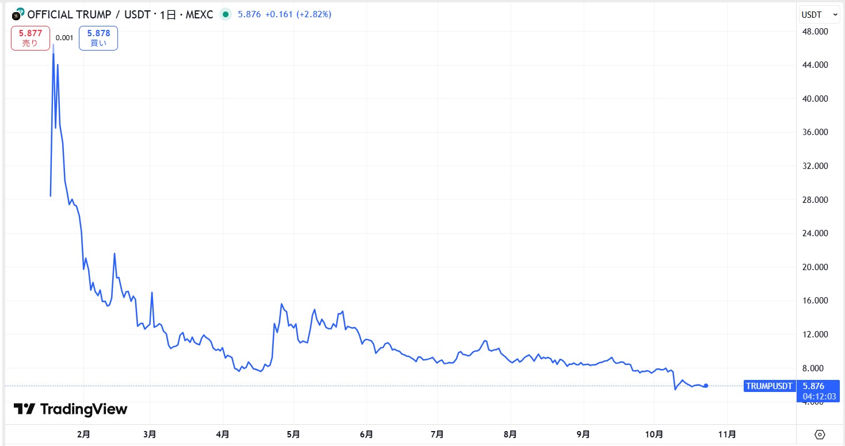845x446 pixels.
Task: Click the green market status indicator dot
Action: [225, 14]
